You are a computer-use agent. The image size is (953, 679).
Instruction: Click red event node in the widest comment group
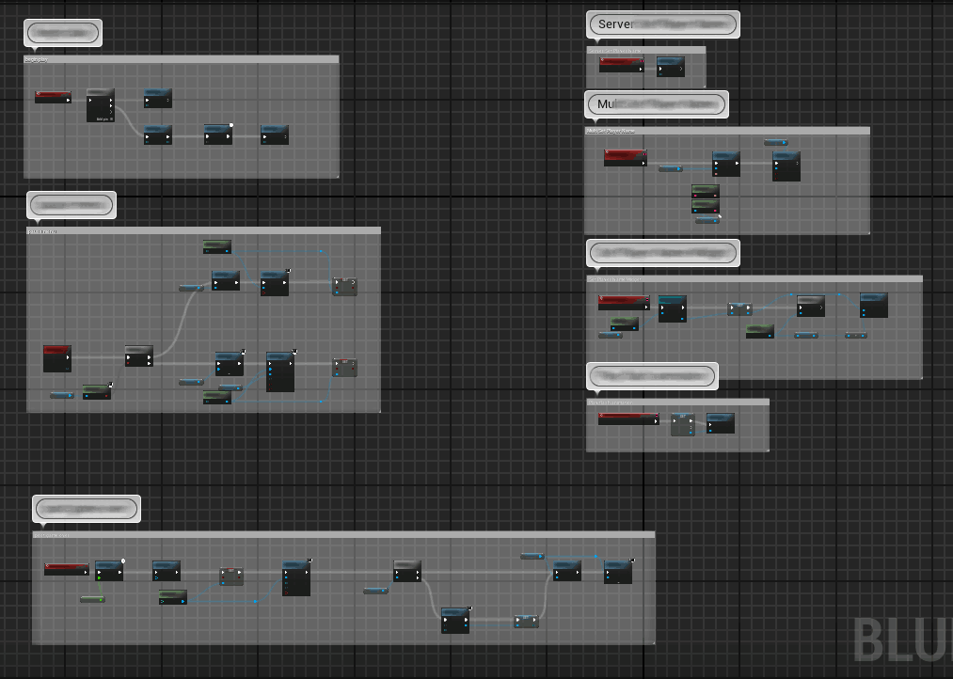click(x=66, y=569)
